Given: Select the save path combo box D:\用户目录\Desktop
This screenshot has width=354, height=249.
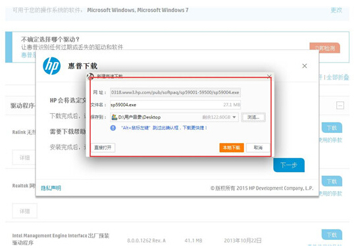Looking at the screenshot, I should point(174,117).
